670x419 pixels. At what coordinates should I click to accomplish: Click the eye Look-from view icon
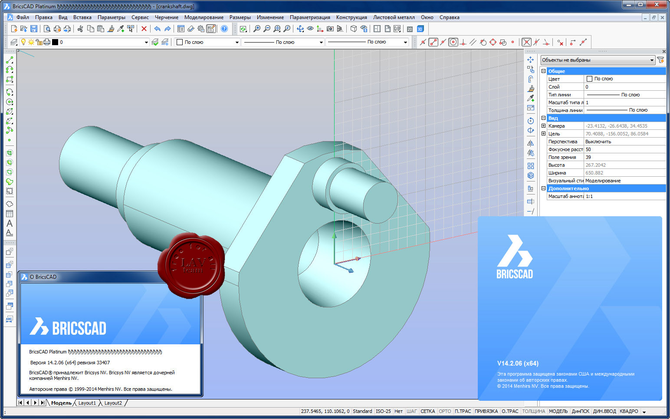(310, 29)
